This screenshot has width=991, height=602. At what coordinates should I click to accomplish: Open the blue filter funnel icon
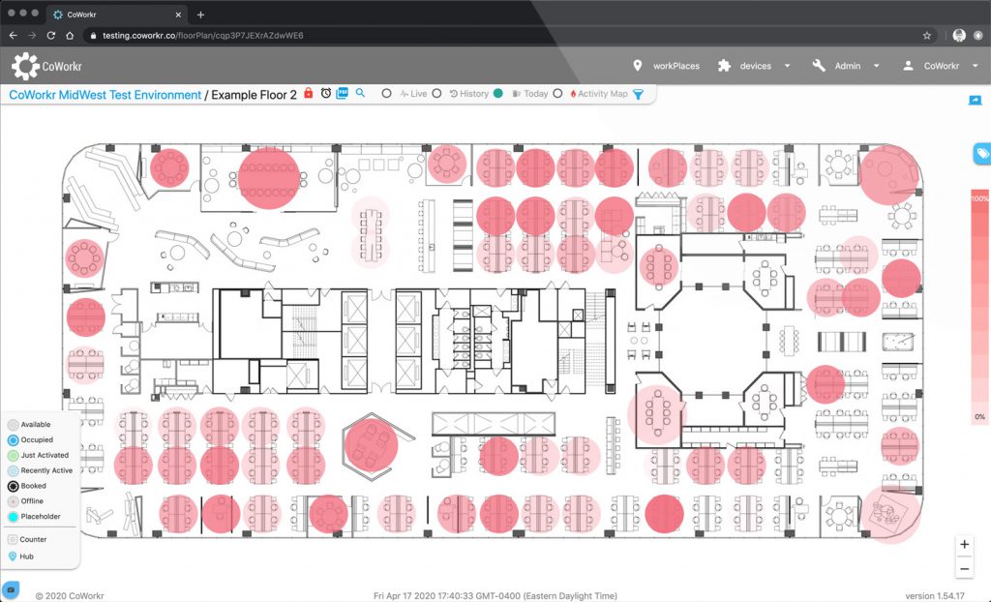click(x=639, y=94)
